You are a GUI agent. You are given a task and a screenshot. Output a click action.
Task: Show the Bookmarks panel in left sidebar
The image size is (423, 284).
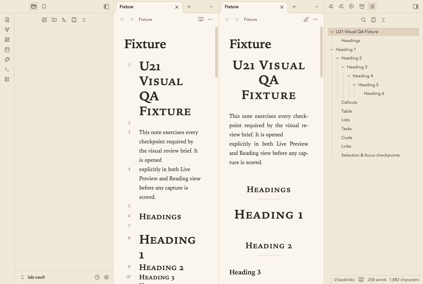pyautogui.click(x=44, y=7)
